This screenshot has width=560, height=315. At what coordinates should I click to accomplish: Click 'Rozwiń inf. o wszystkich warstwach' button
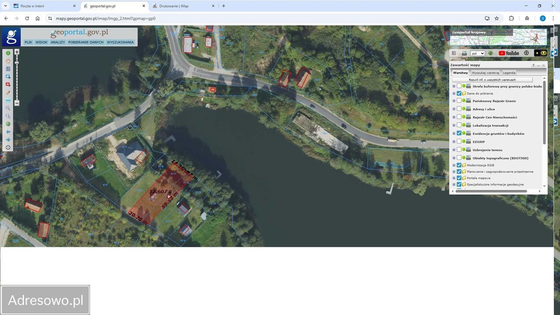tap(492, 80)
